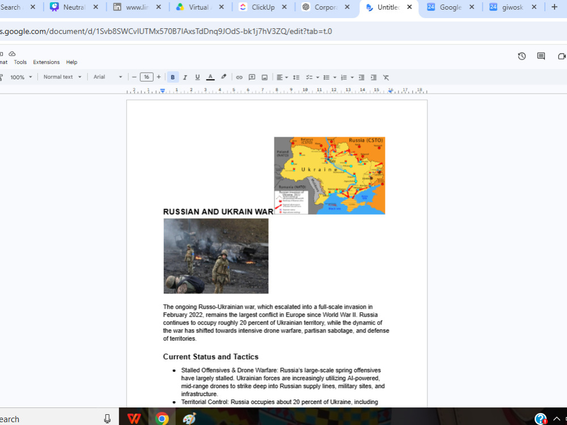Click the font size field showing 16
The height and width of the screenshot is (425, 567).
point(146,77)
